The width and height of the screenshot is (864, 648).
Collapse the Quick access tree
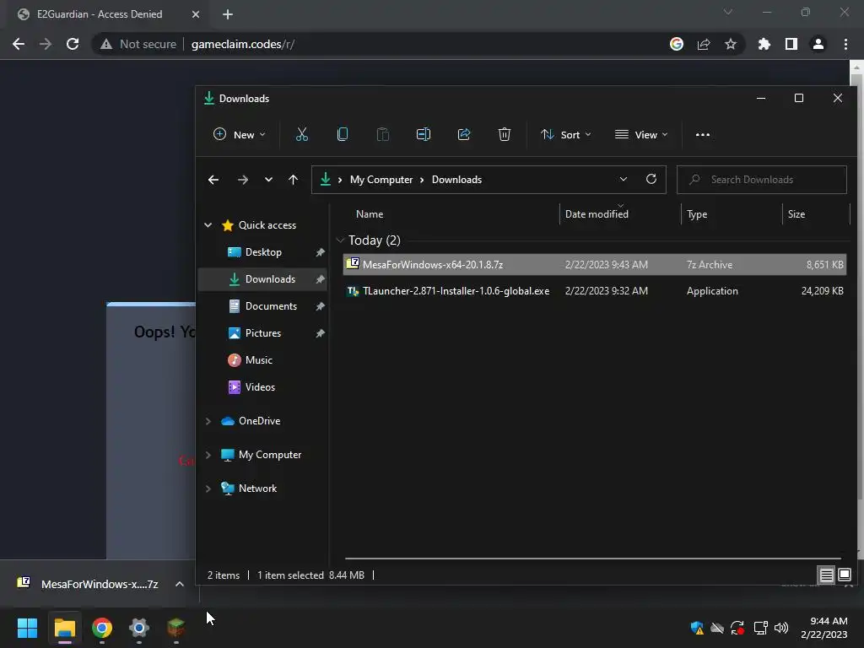(208, 224)
